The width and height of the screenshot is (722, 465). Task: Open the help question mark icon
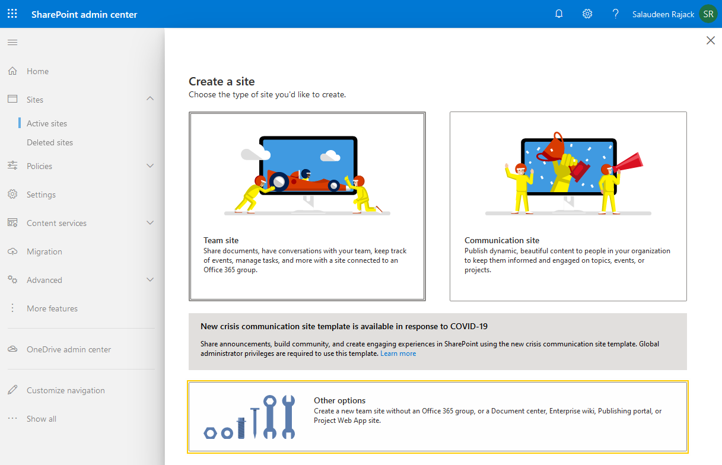coord(615,13)
